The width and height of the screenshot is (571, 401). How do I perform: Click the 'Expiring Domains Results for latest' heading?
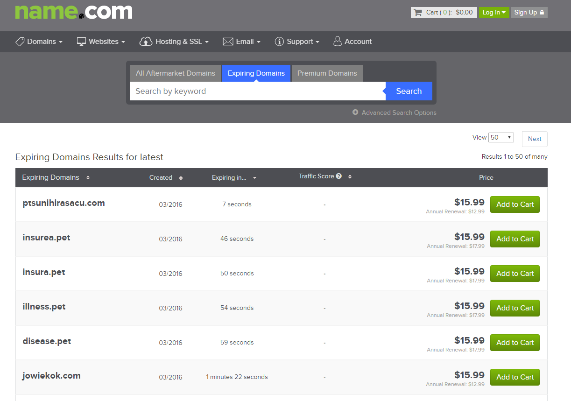click(x=89, y=157)
